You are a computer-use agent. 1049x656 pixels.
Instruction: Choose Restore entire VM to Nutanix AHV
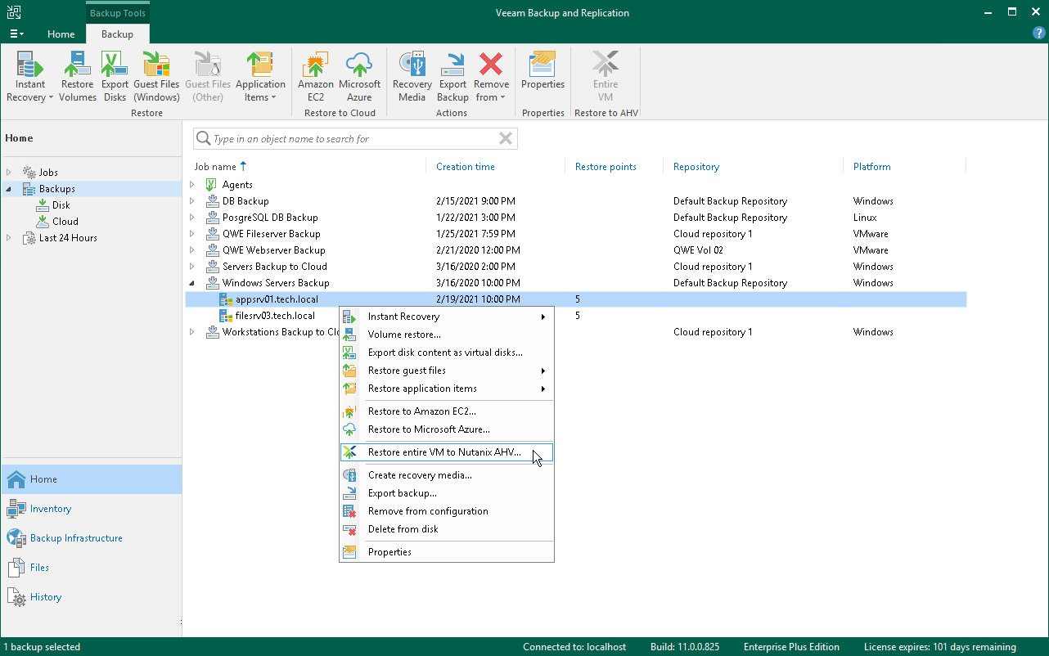pos(443,452)
